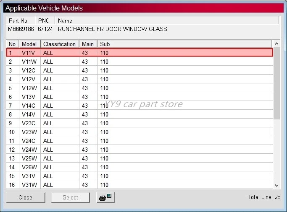Select row with model V24C
The image size is (287, 212).
pyautogui.click(x=140, y=141)
